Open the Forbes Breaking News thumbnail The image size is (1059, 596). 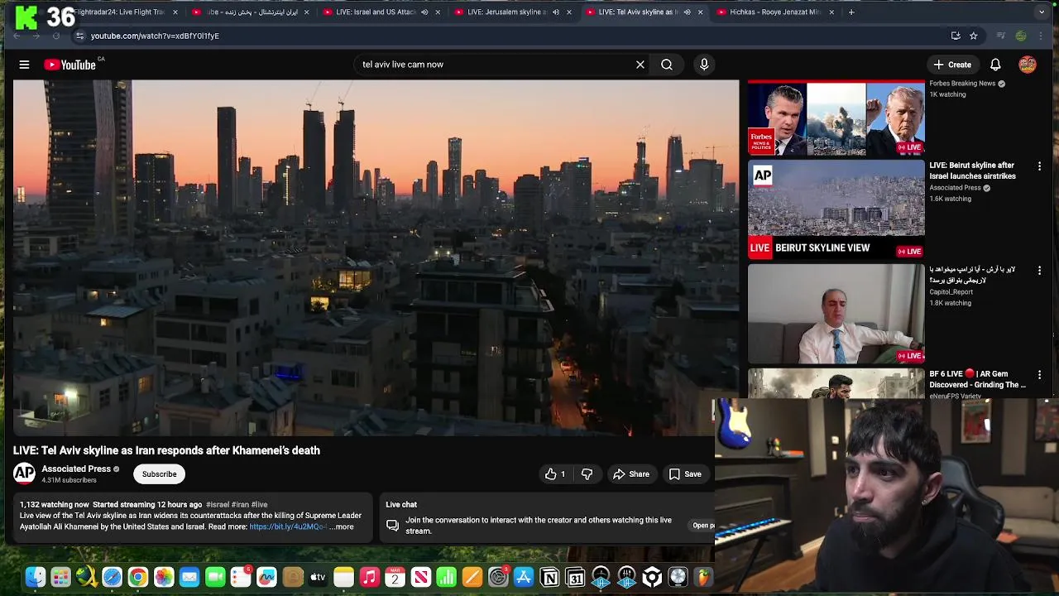point(836,118)
